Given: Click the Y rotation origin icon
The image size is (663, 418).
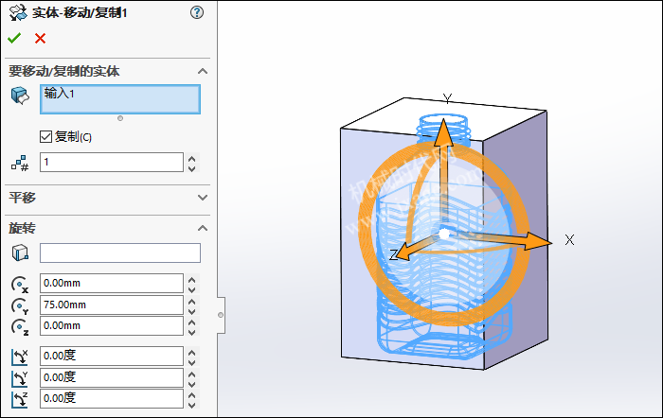Looking at the screenshot, I should 20,305.
